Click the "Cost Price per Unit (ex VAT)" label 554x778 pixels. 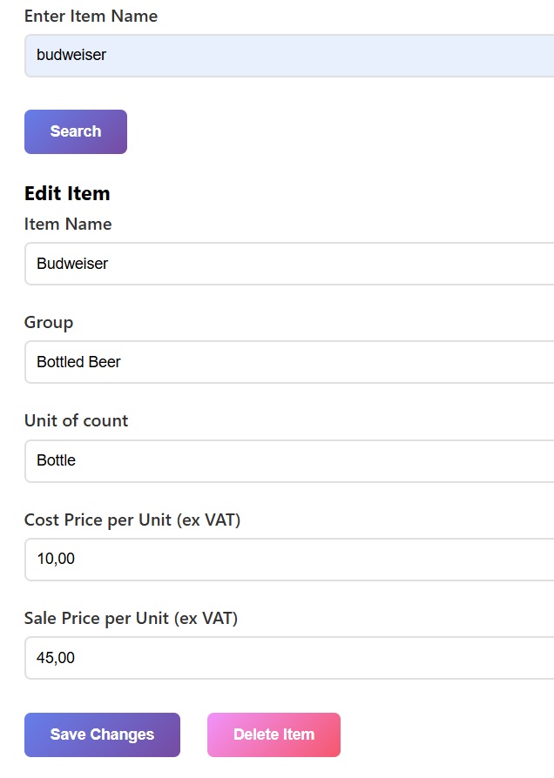point(132,520)
